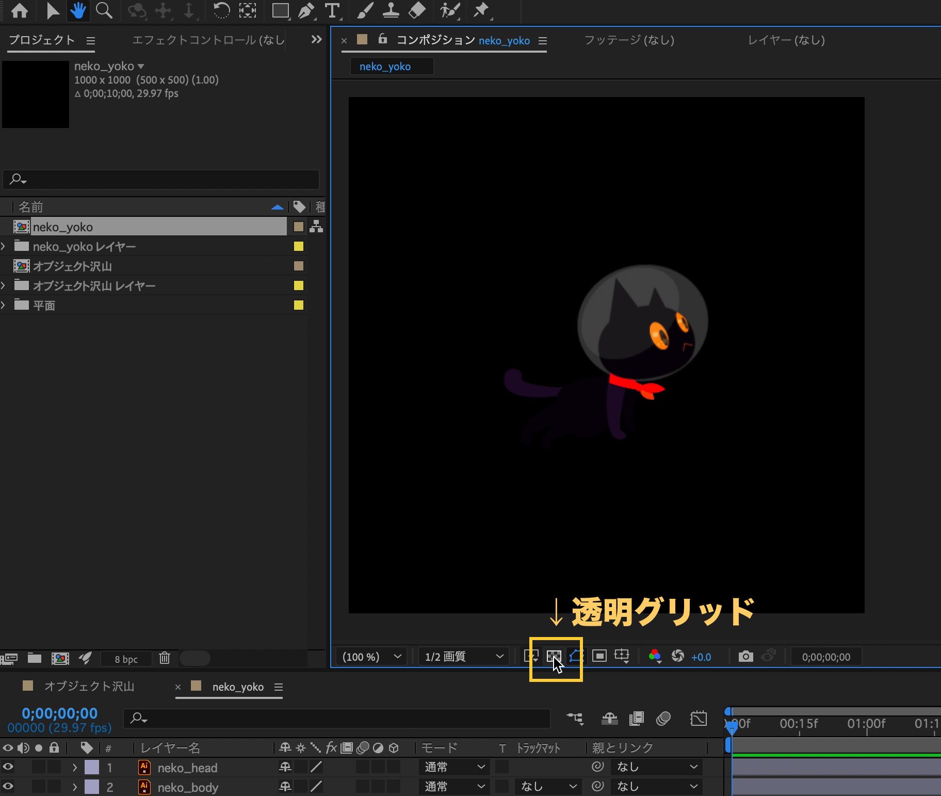Open the 100% magnification dropdown
Image resolution: width=941 pixels, height=796 pixels.
point(371,657)
